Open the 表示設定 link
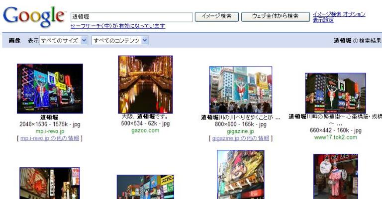The height and width of the screenshot is (199, 382). [323, 20]
